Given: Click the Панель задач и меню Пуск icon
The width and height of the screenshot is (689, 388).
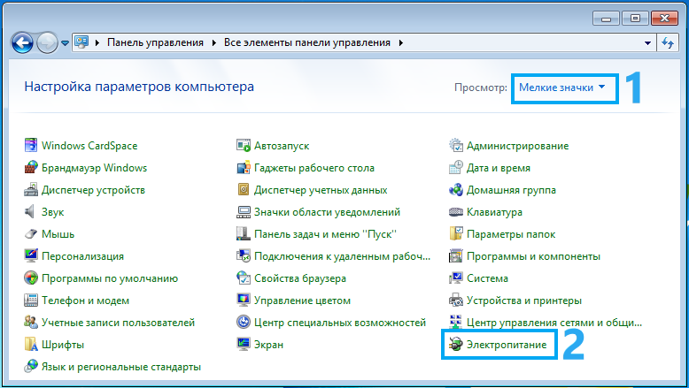Looking at the screenshot, I should tap(244, 233).
